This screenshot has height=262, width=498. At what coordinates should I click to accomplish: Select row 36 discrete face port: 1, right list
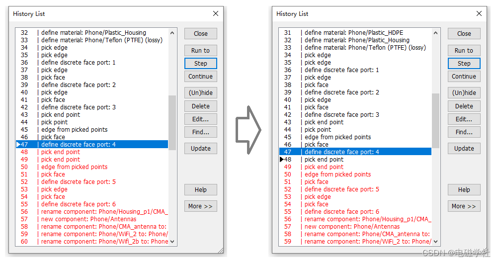pyautogui.click(x=355, y=70)
